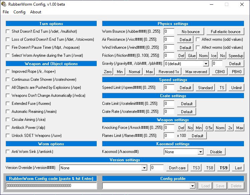The height and width of the screenshot is (195, 250).
Task: Set friction to Ice
Action: [x=214, y=55]
